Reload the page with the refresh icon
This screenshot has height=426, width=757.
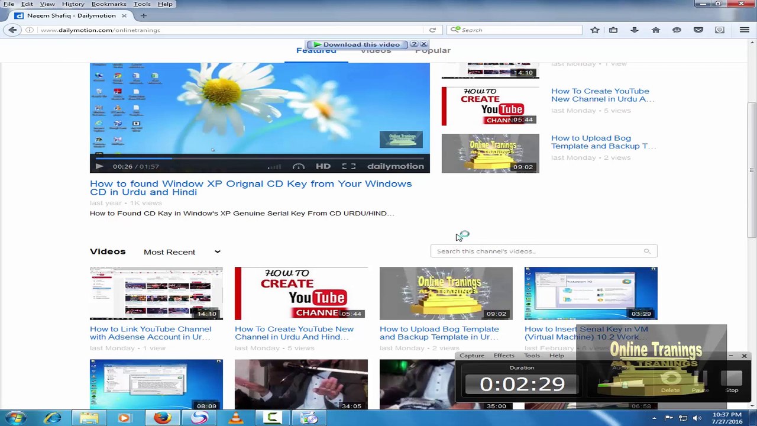click(x=432, y=30)
